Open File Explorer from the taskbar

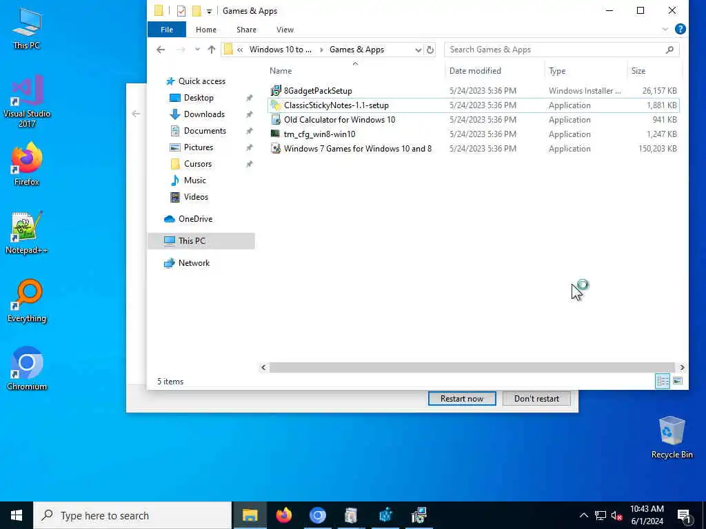[250, 515]
